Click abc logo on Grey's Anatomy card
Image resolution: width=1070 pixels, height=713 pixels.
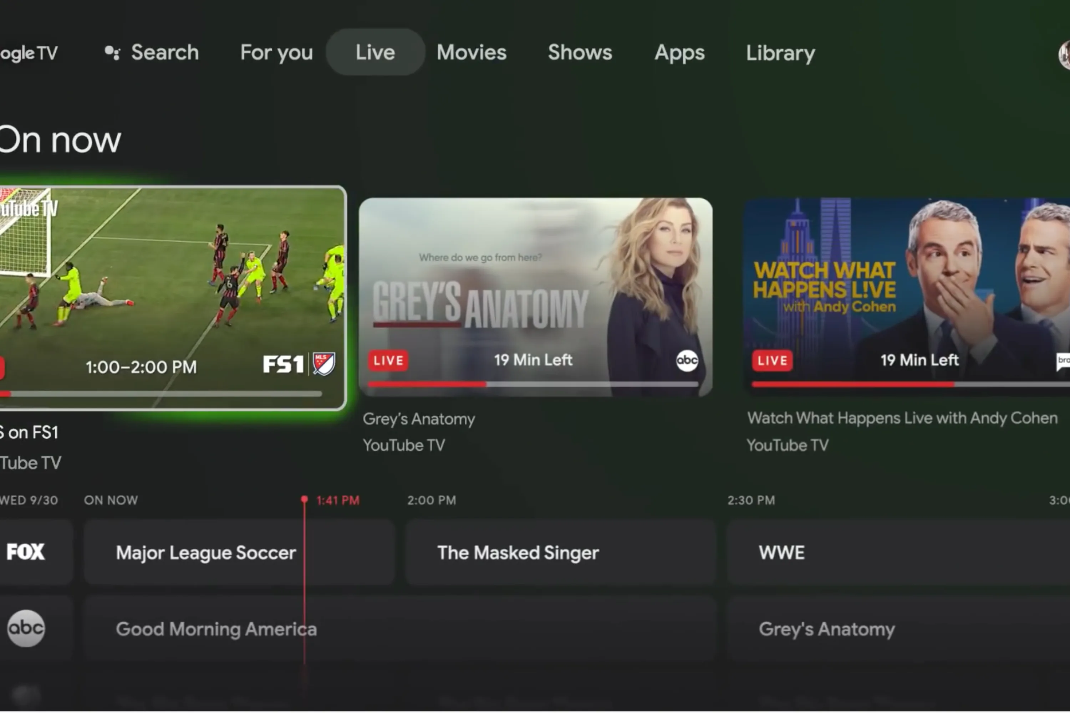pyautogui.click(x=687, y=360)
